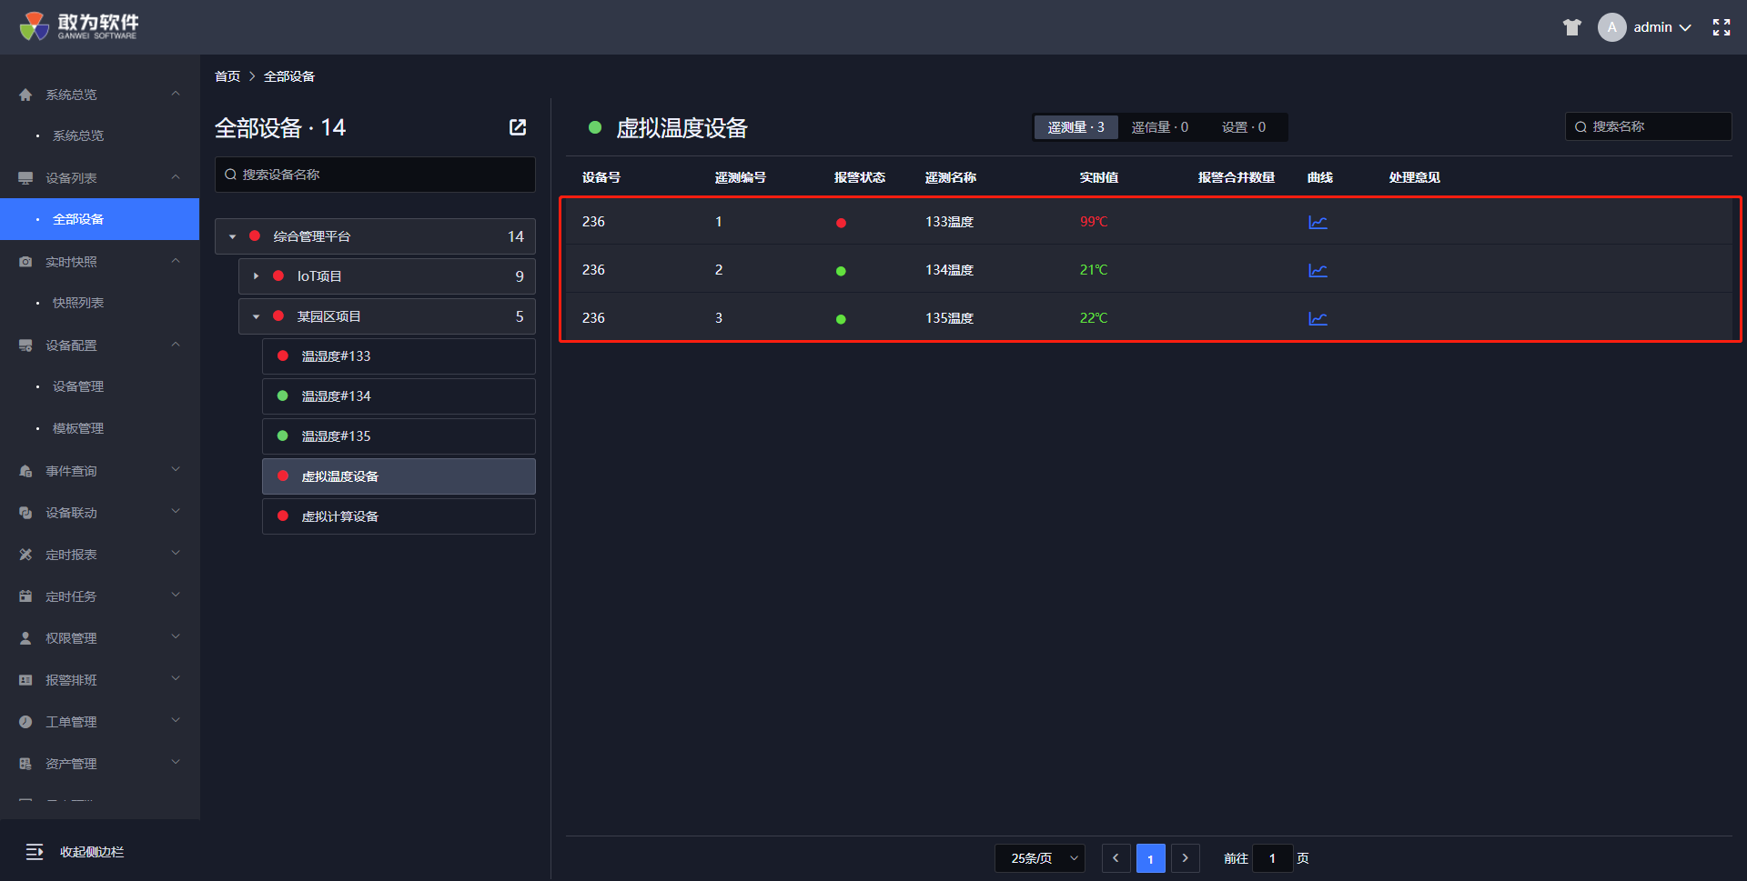Switch to the 设置 tab
This screenshot has height=881, width=1747.
pyautogui.click(x=1243, y=127)
